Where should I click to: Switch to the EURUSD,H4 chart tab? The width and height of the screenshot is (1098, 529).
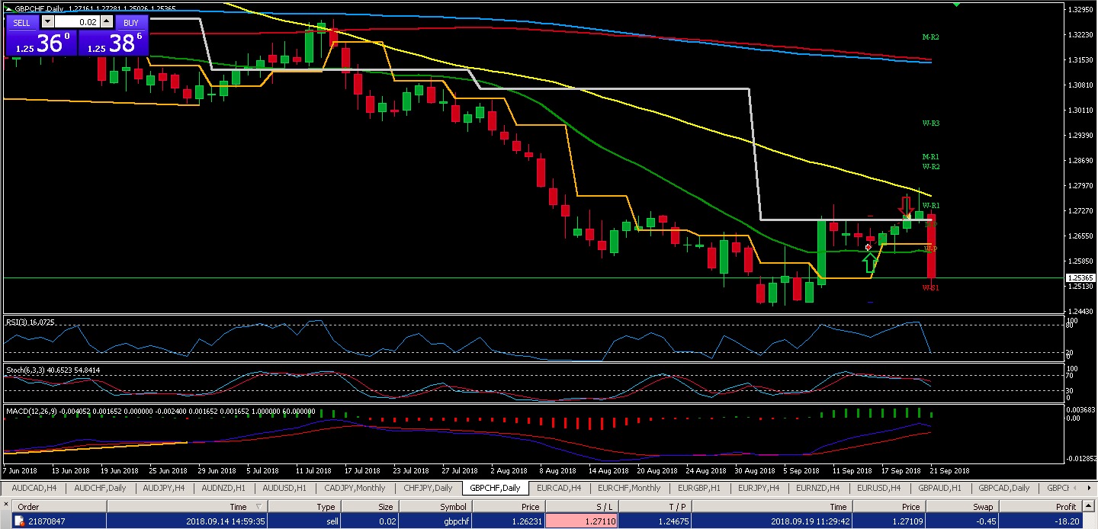tap(879, 488)
